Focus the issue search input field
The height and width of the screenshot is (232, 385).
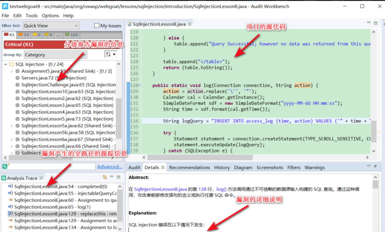tap(52, 166)
